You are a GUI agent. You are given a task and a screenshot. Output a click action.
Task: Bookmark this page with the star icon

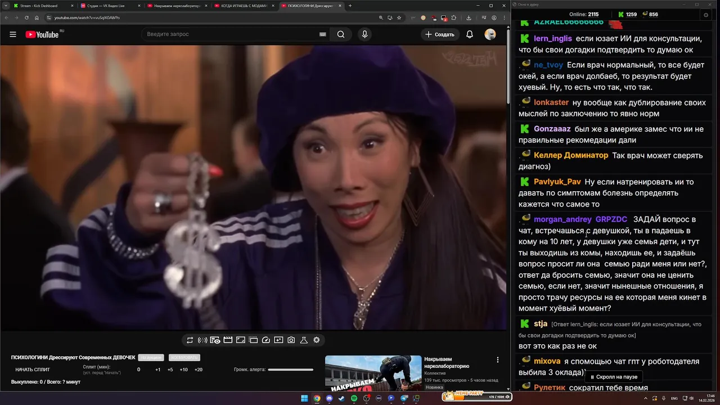pyautogui.click(x=399, y=17)
